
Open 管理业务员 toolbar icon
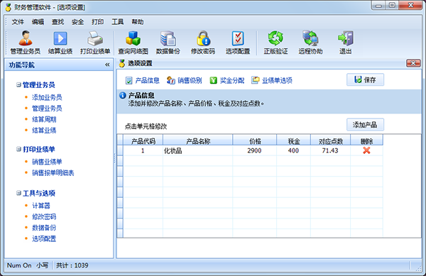pos(26,43)
